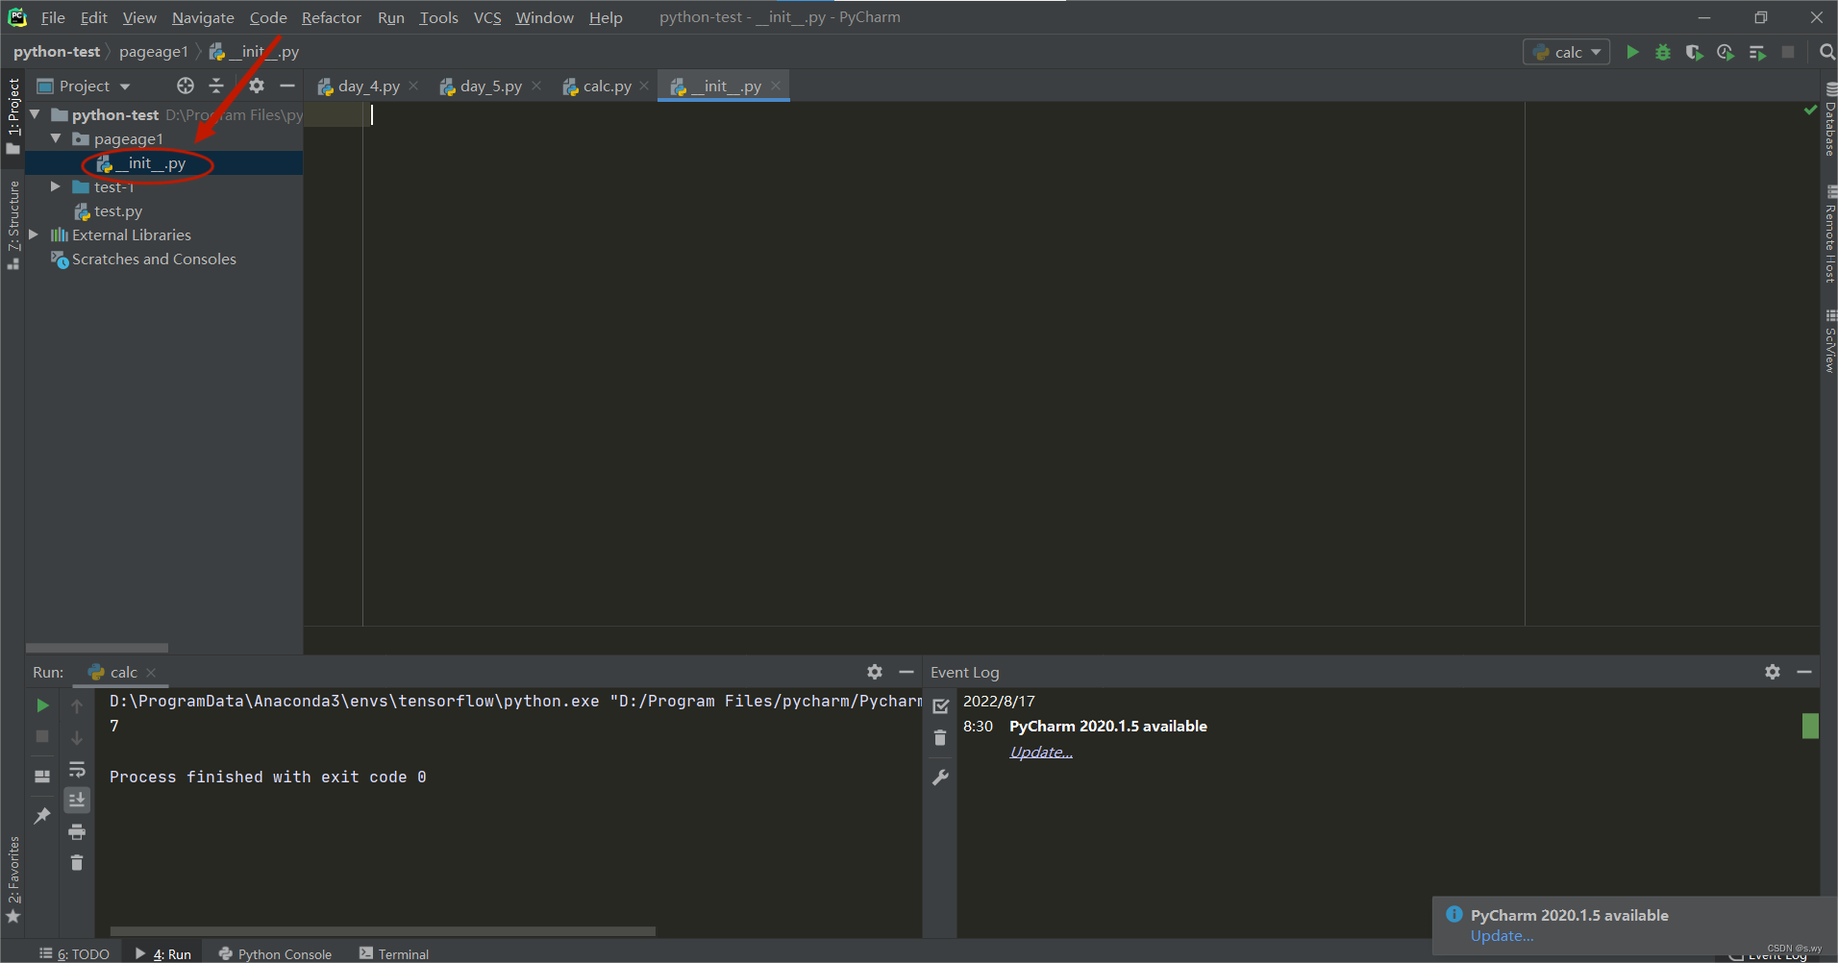The height and width of the screenshot is (963, 1838).
Task: Open the Terminal tool window button
Action: pos(394,953)
